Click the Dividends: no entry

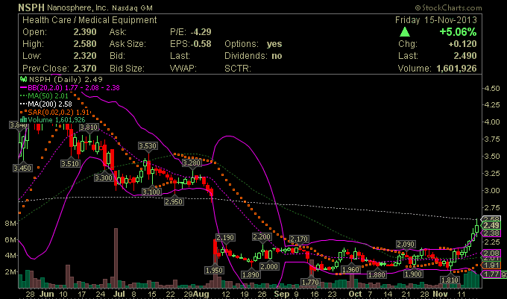(x=253, y=56)
